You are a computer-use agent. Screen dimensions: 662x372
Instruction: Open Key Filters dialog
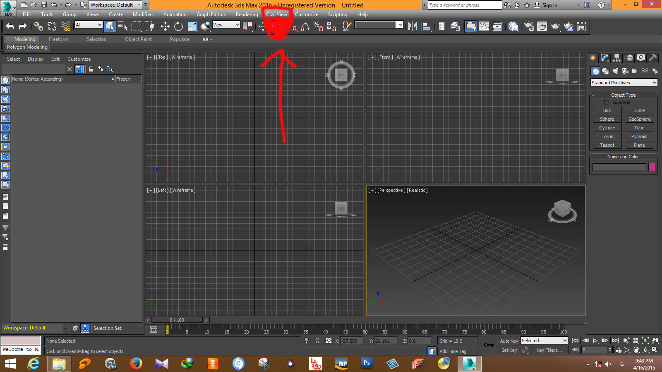click(x=549, y=350)
